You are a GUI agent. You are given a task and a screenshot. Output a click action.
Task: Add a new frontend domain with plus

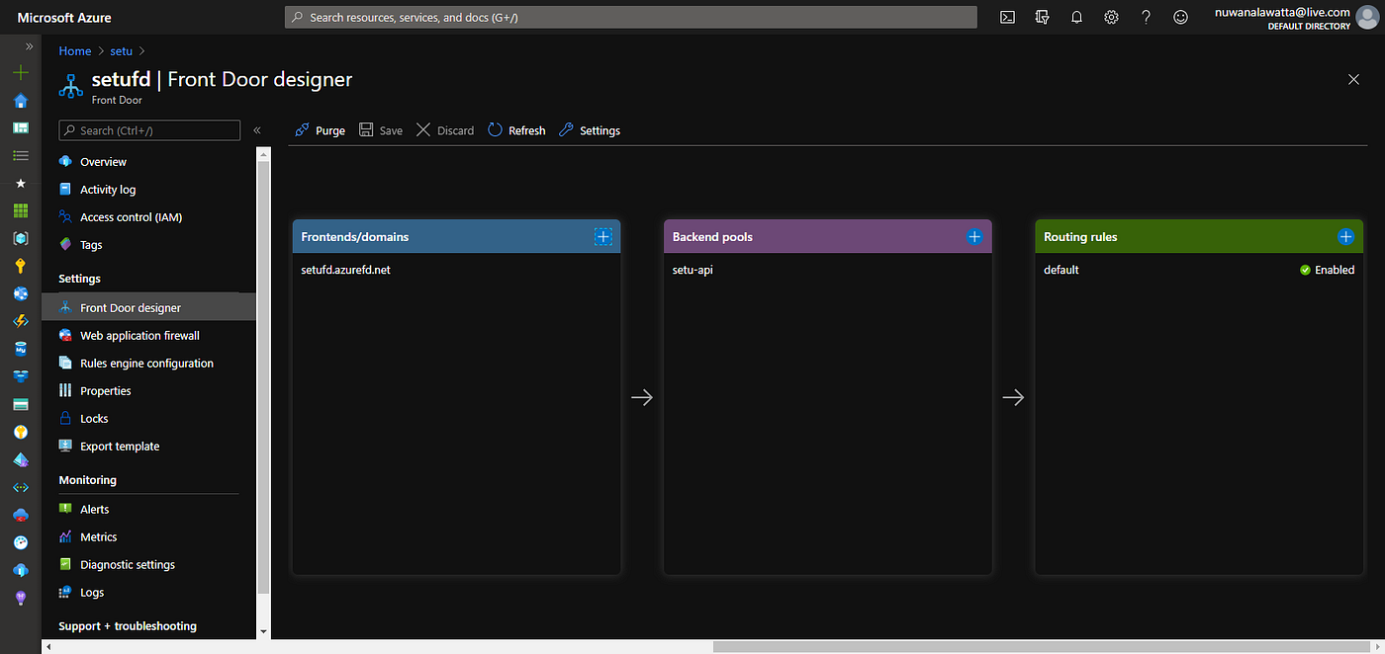[603, 236]
